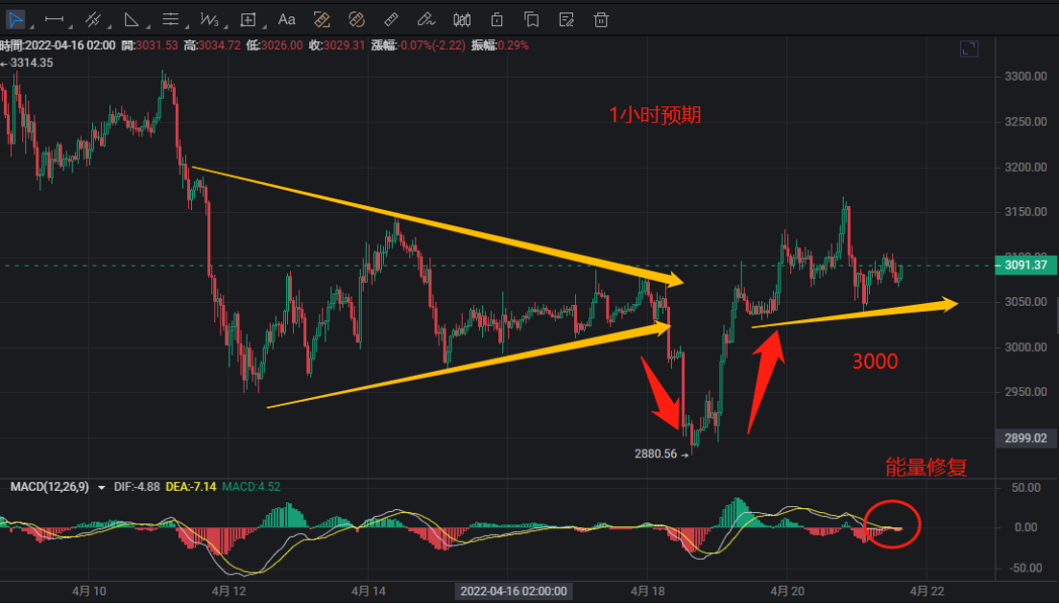Click the edit note drawings icon
This screenshot has height=604, width=1059.
click(x=566, y=19)
